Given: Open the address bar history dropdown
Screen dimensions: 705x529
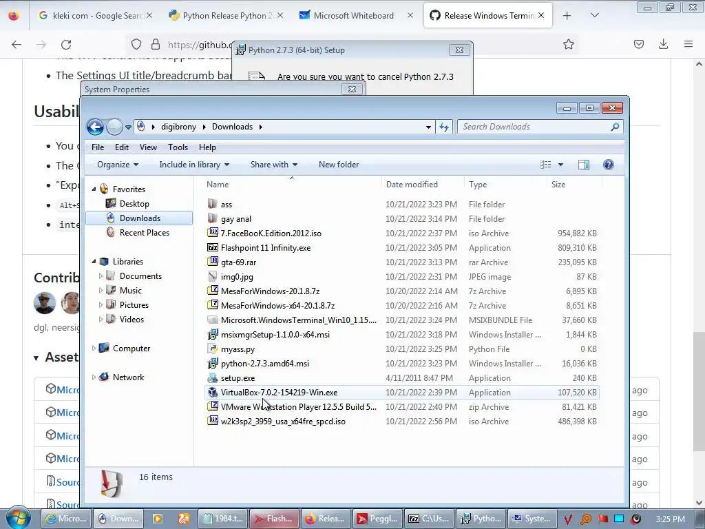Looking at the screenshot, I should (428, 127).
